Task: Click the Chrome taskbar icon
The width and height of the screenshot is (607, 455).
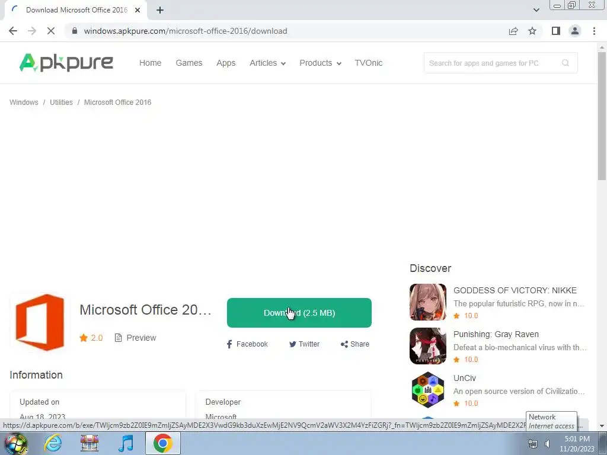Action: point(162,443)
